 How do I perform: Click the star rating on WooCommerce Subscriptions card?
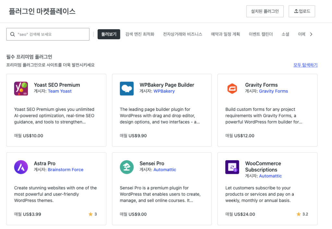coord(302,214)
